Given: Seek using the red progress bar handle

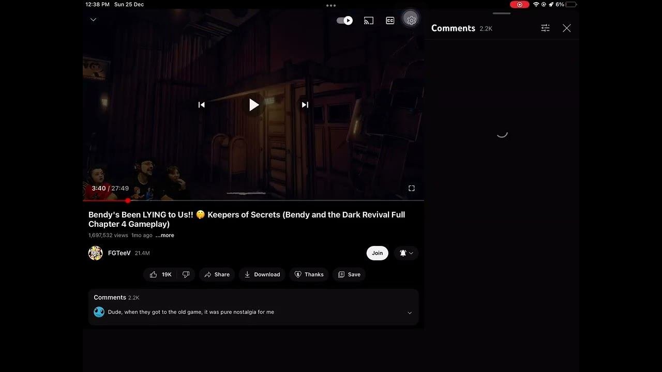Looking at the screenshot, I should pos(128,200).
